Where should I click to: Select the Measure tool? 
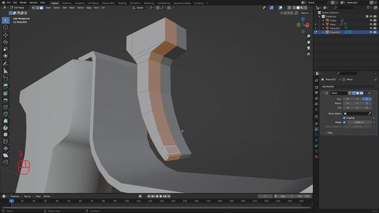pos(5,71)
